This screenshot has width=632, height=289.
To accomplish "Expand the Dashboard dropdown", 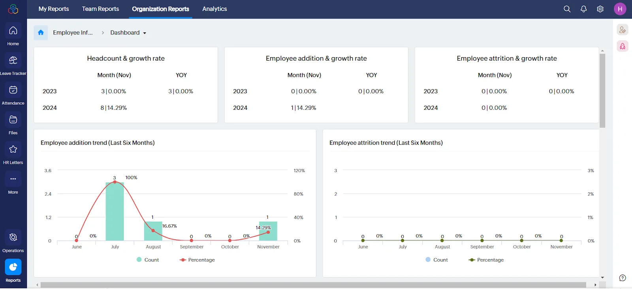I will coord(128,33).
